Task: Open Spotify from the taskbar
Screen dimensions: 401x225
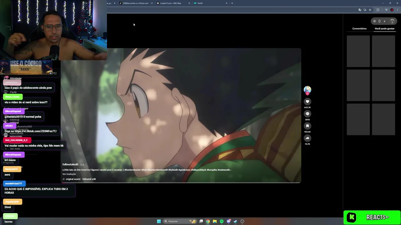Action: pos(221,221)
